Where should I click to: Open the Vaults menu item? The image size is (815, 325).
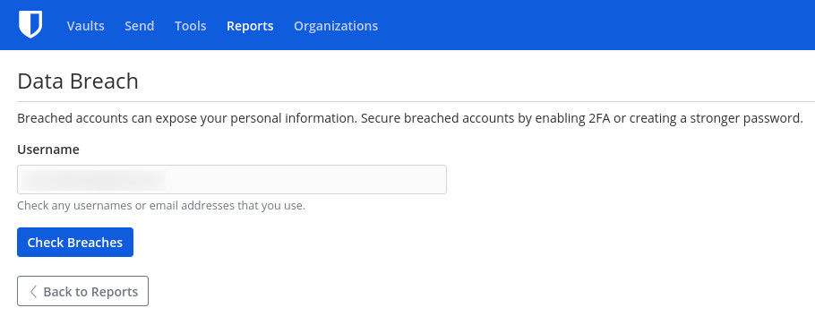[x=85, y=25]
